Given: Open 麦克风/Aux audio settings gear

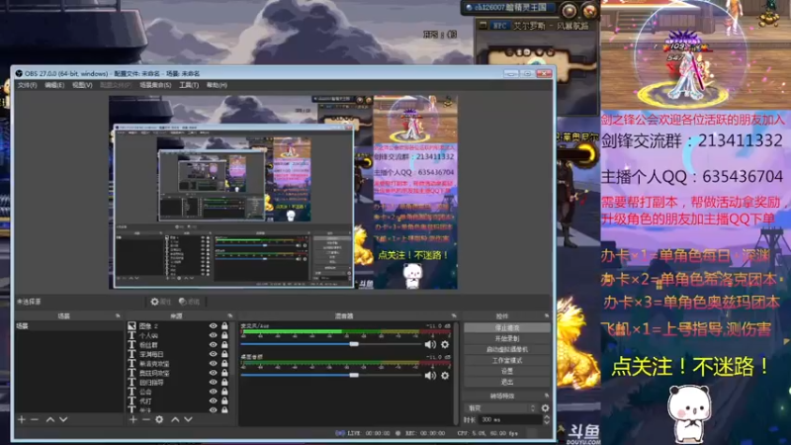Looking at the screenshot, I should pos(445,344).
